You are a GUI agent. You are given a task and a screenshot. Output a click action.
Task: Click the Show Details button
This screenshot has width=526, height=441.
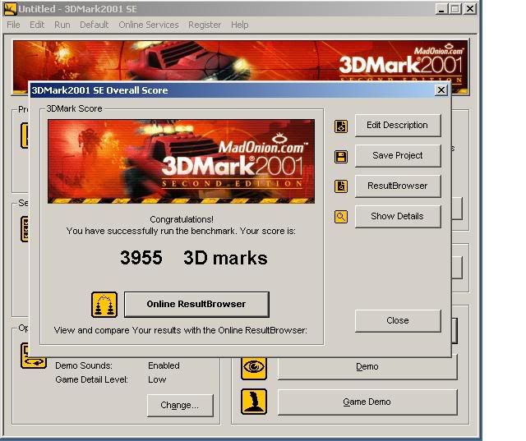click(x=398, y=217)
